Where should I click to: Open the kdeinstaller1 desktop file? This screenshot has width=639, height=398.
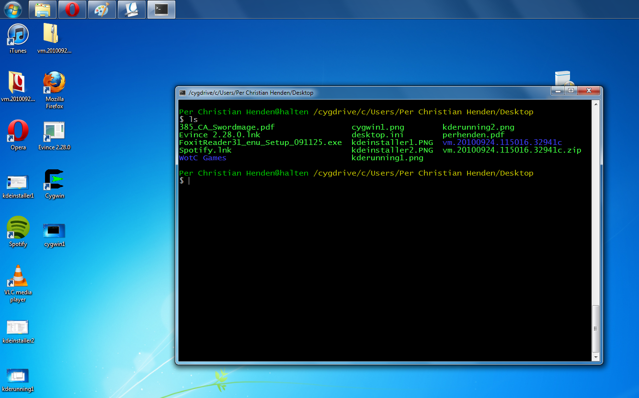18,182
